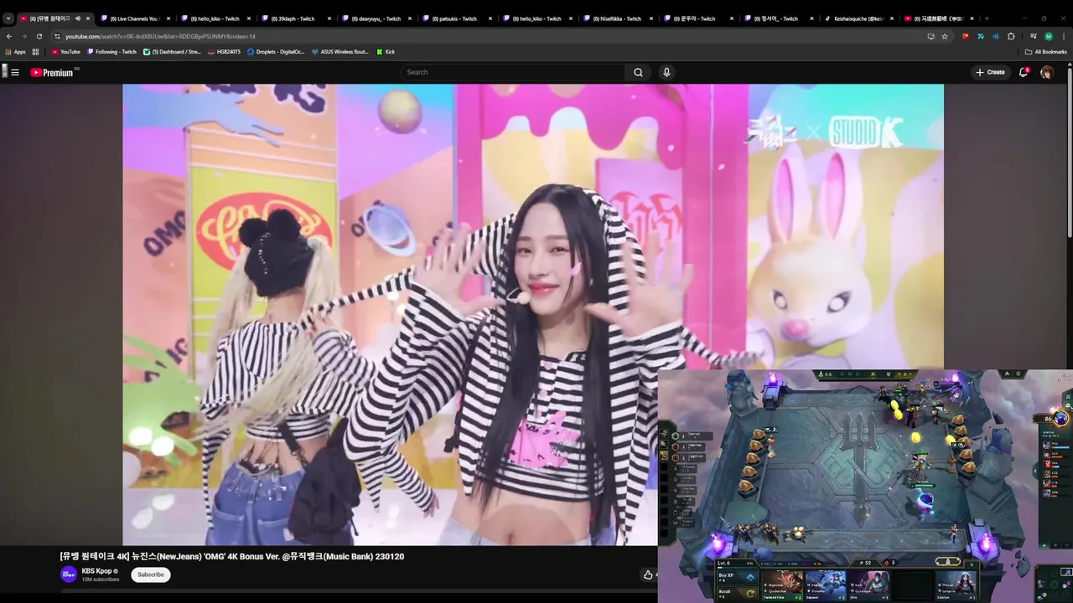Viewport: 1073px width, 603px height.
Task: Reload the YouTube page
Action: (39, 36)
